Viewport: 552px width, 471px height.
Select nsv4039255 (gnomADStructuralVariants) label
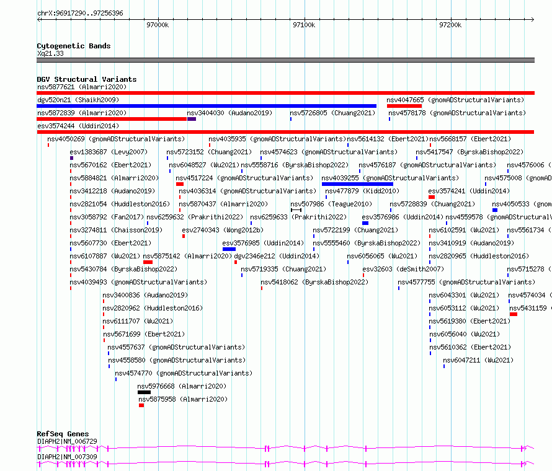[x=390, y=178]
